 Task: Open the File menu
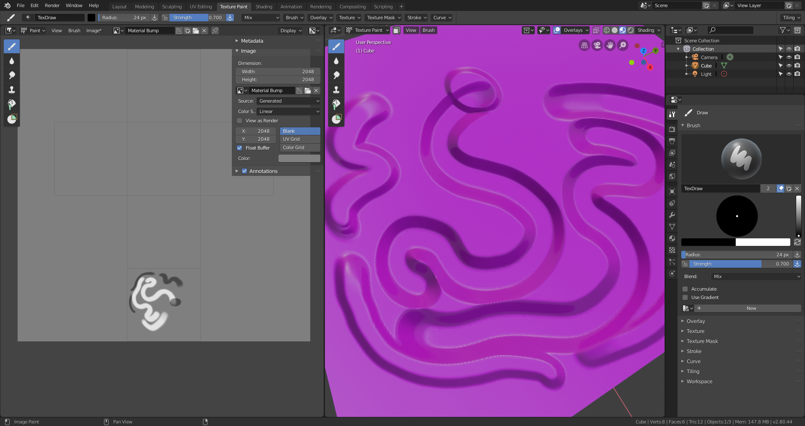21,5
